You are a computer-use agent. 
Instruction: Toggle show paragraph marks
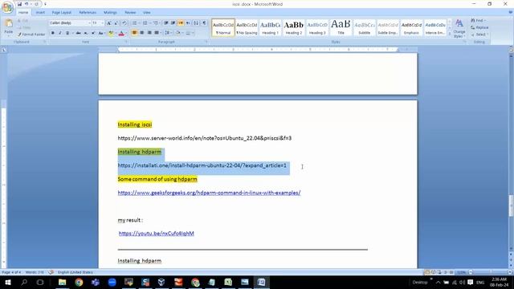204,23
